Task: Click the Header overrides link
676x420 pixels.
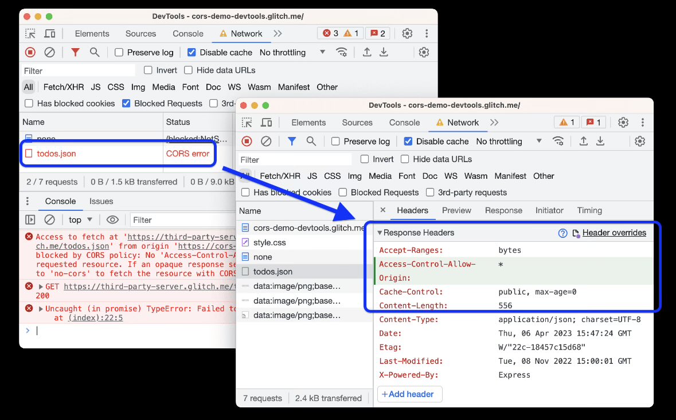Action: tap(614, 233)
